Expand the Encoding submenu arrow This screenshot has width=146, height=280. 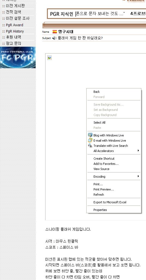[138, 176]
